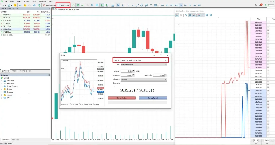Click the Comment input field
The image size is (275, 145).
tap(144, 83)
